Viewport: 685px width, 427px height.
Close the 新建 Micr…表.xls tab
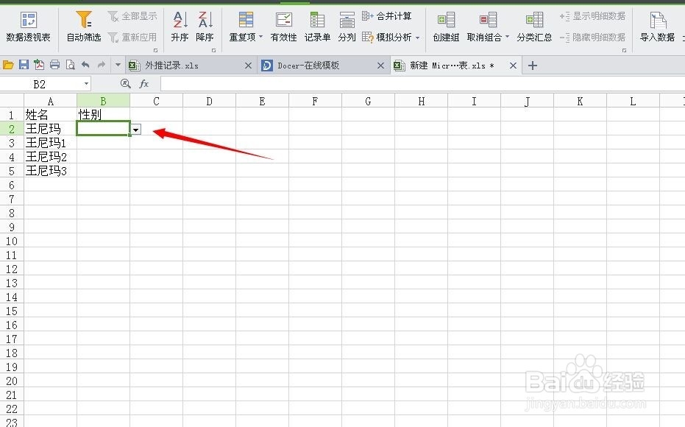(x=513, y=66)
